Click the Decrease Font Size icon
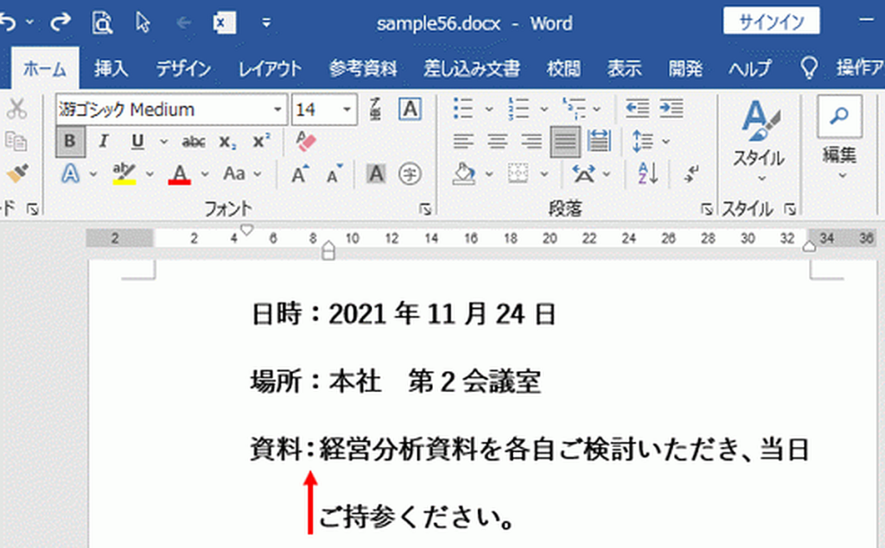This screenshot has width=885, height=548. (x=334, y=173)
